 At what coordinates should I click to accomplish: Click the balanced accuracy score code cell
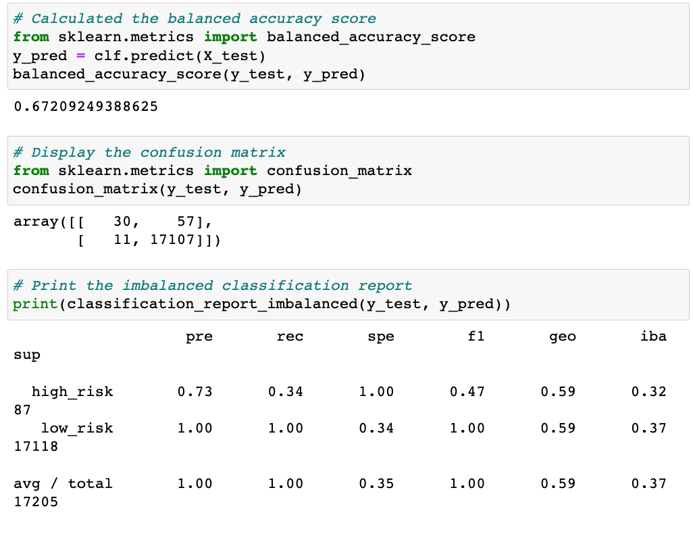[x=349, y=46]
